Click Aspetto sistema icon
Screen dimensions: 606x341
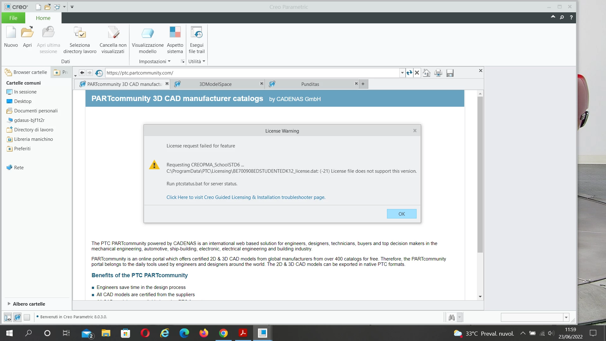click(x=175, y=33)
